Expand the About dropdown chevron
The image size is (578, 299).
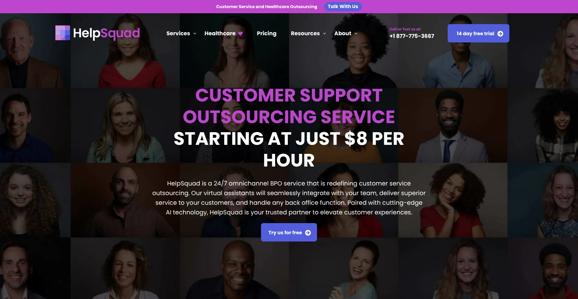356,33
